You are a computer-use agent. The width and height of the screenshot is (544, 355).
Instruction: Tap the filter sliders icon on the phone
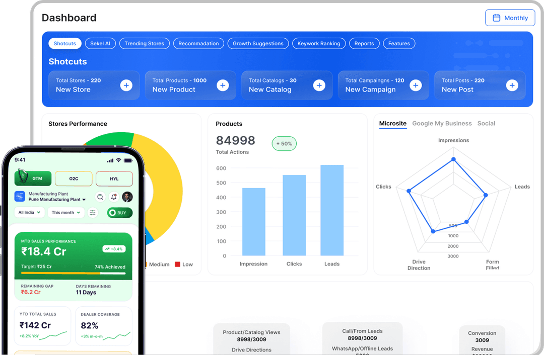(x=93, y=213)
